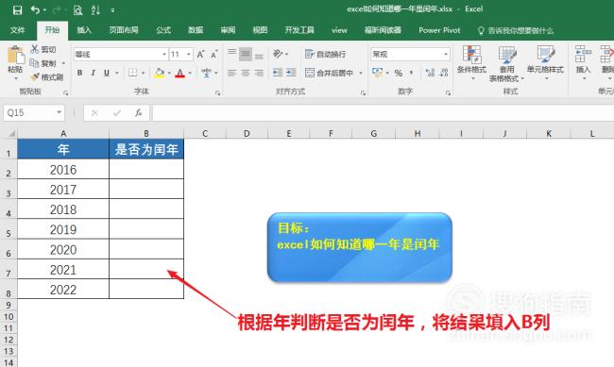Toggle Align Right icon
614x367 pixels.
[259, 73]
